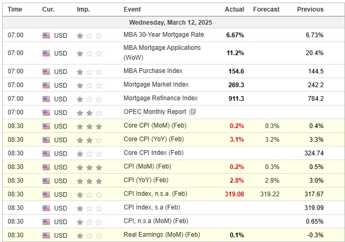Sort by the Imp. column header
345x242 pixels.
point(83,9)
